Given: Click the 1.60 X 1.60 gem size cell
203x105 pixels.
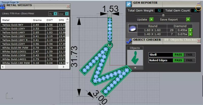Looking at the screenshot, I should [152, 30].
